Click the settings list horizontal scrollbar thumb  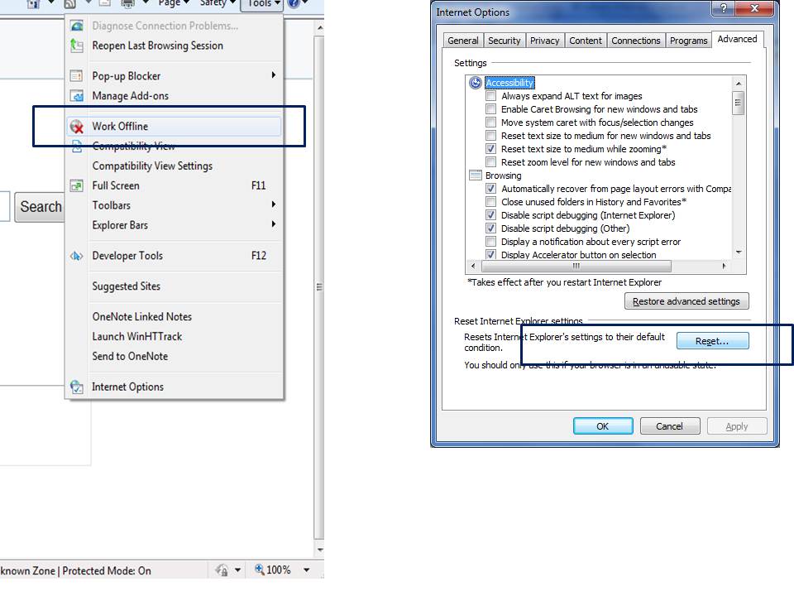click(576, 266)
